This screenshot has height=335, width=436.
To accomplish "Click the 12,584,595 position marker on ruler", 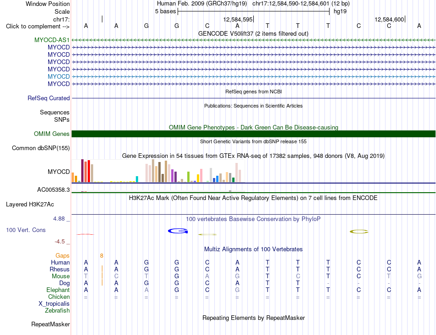I will click(x=238, y=19).
